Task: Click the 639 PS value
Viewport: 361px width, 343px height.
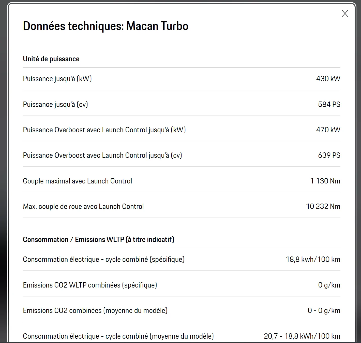Action: [329, 155]
